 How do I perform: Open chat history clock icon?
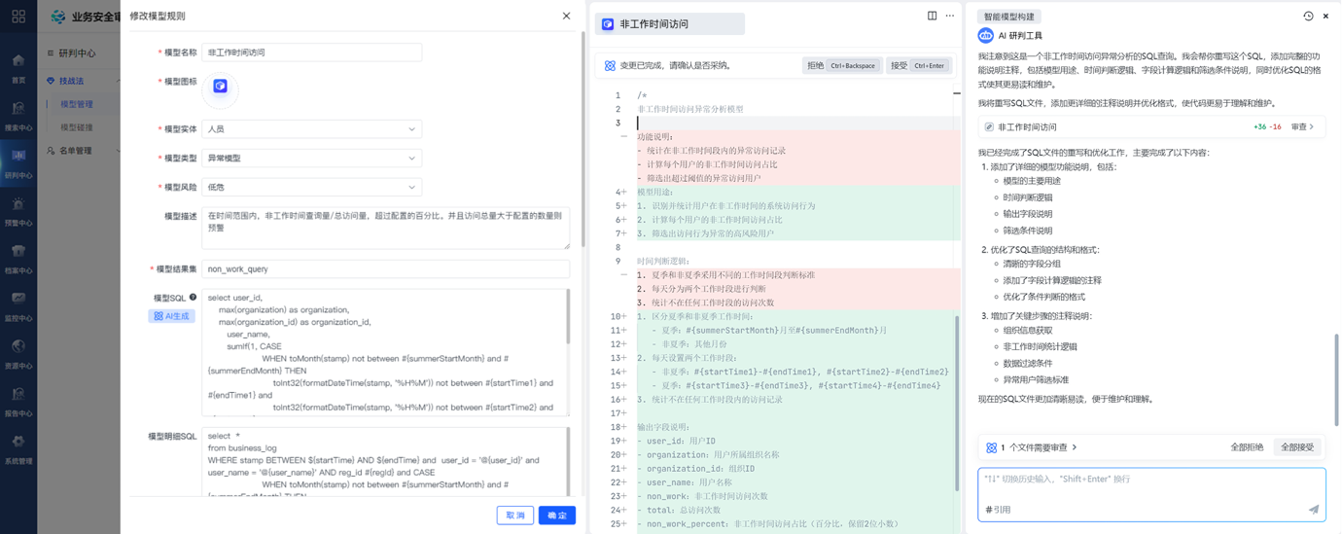click(1308, 17)
